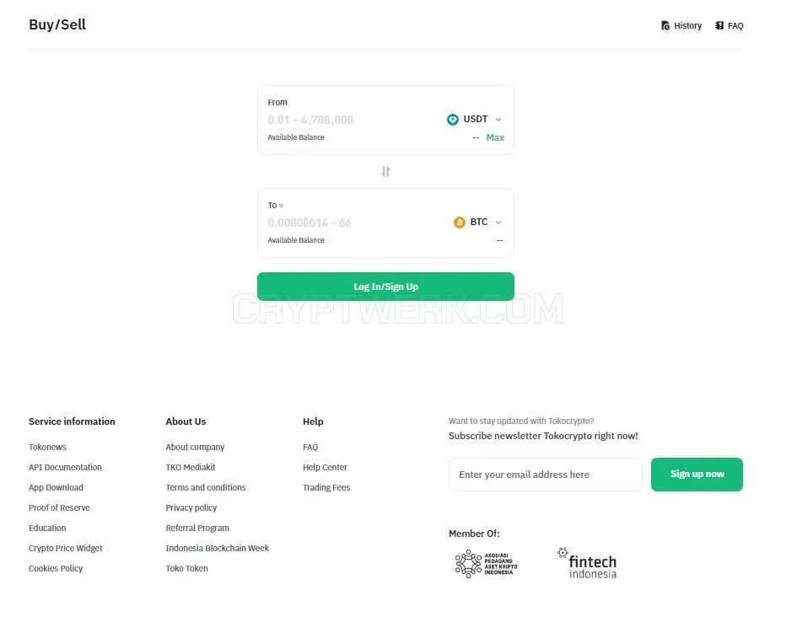Select Max available balance
Screen dimensions: 797x617
coord(495,137)
